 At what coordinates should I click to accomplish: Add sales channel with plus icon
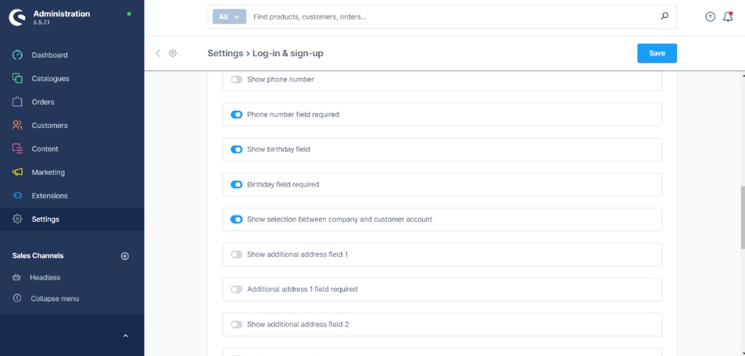pos(124,256)
